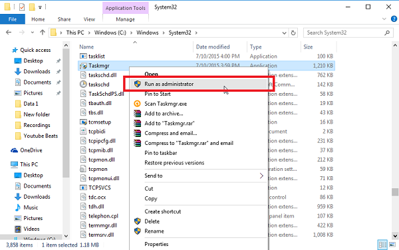
Task: Open Explorer help question mark
Action: (x=394, y=19)
